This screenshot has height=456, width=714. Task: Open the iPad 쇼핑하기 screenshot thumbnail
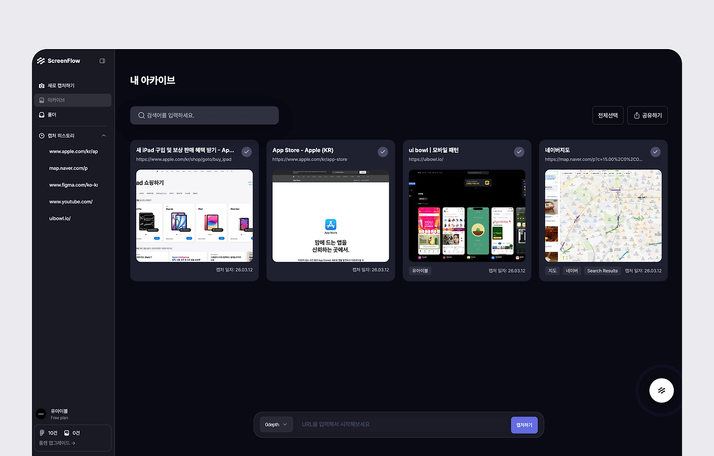pos(195,216)
